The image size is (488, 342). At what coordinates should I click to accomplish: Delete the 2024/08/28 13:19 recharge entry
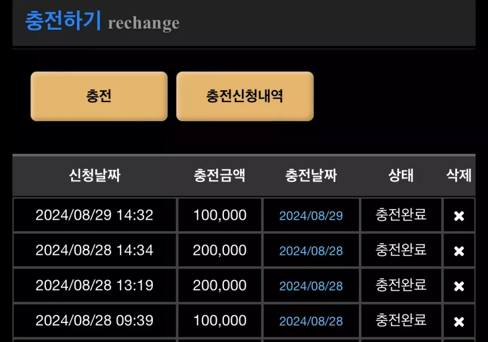pyautogui.click(x=459, y=286)
